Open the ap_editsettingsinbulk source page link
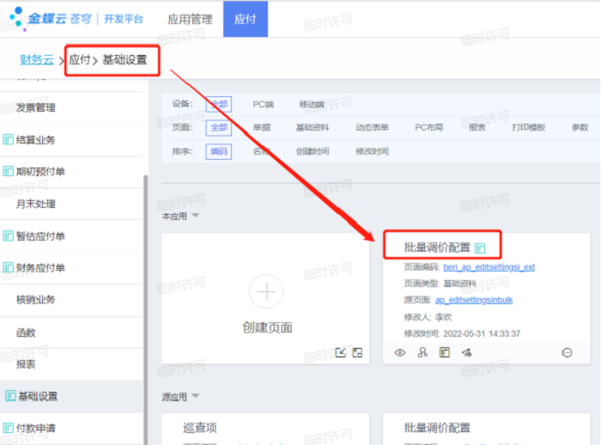This screenshot has width=601, height=445. tap(474, 300)
